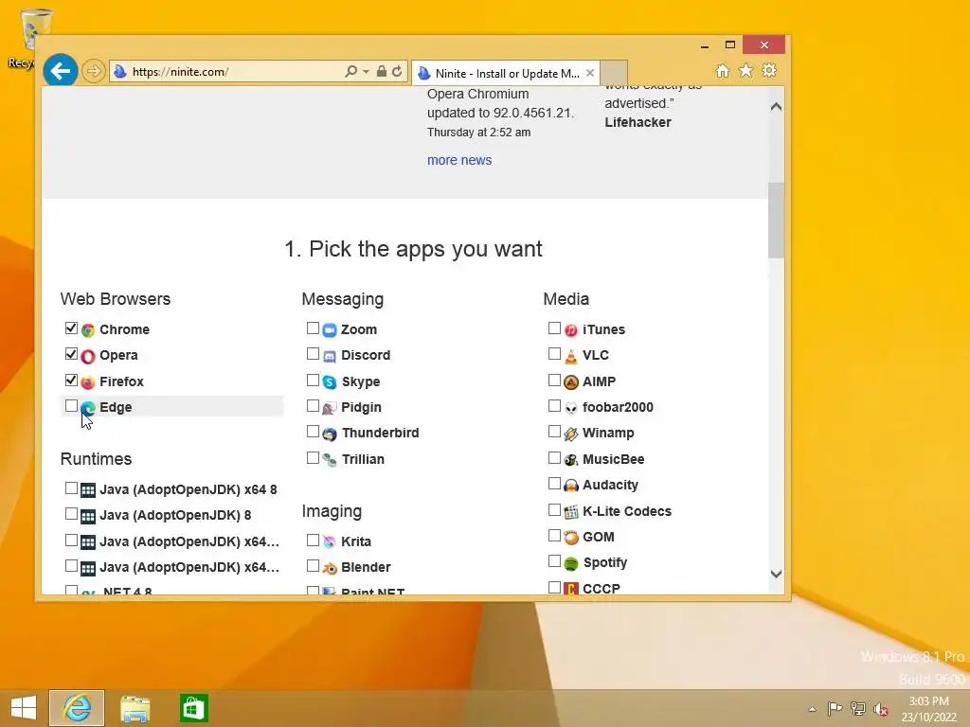Click the AIMP icon
Viewport: 970px width, 727px height.
571,382
